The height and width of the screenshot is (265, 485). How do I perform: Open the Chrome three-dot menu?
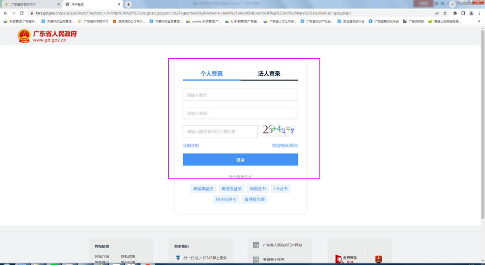pyautogui.click(x=480, y=13)
